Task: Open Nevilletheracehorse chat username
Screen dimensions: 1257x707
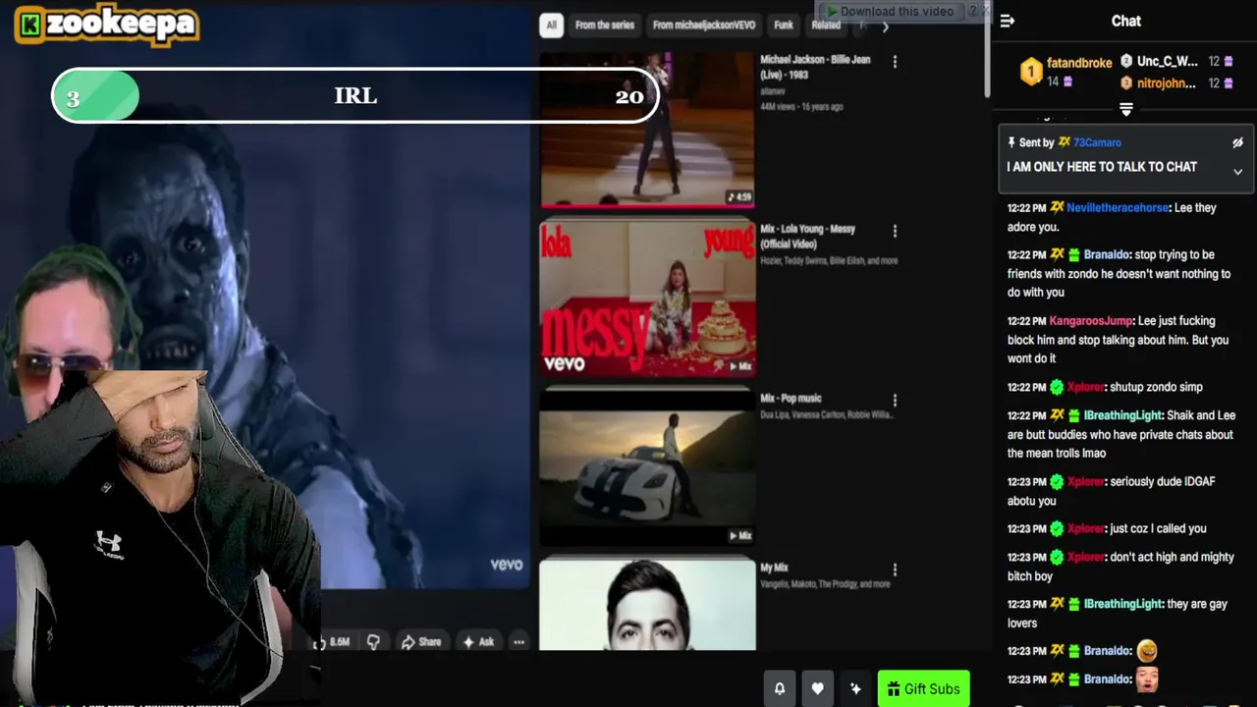Action: click(1118, 208)
